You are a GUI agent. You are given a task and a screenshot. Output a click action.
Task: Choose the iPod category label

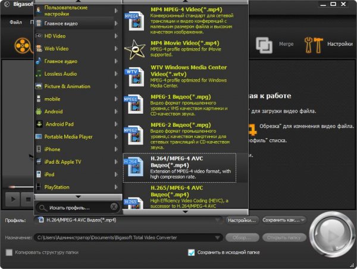[x=49, y=174]
